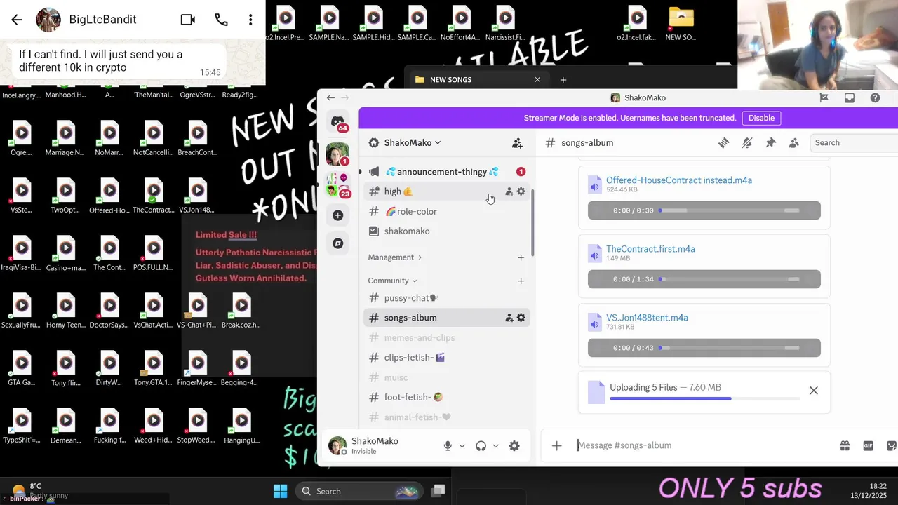The width and height of the screenshot is (898, 505).
Task: Open the shakomako rules channel
Action: pyautogui.click(x=446, y=231)
